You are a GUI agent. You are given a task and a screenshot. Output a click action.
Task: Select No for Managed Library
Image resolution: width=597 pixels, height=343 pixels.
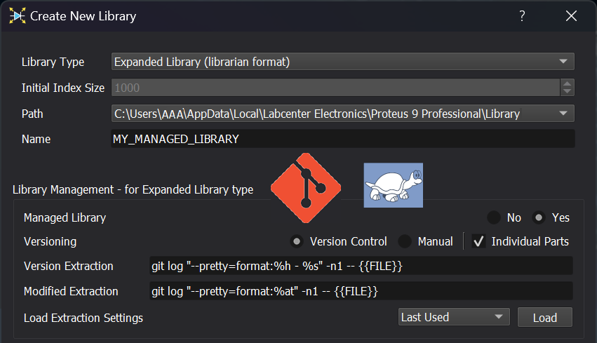(494, 217)
